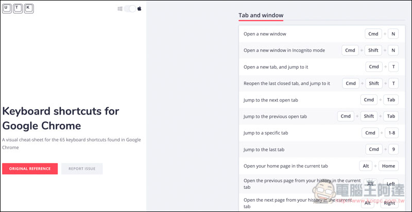
Task: Click the N key in Incognito shortcut
Action: click(393, 50)
